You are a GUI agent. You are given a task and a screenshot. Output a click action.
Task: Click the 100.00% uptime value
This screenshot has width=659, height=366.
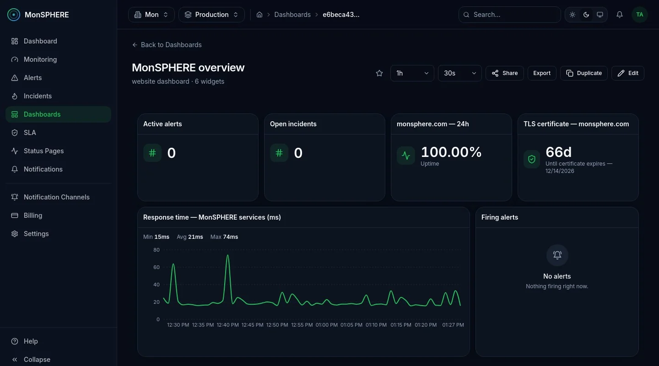451,152
